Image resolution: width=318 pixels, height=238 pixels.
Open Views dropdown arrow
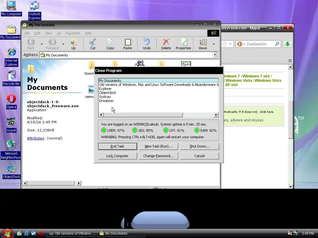[x=214, y=44]
